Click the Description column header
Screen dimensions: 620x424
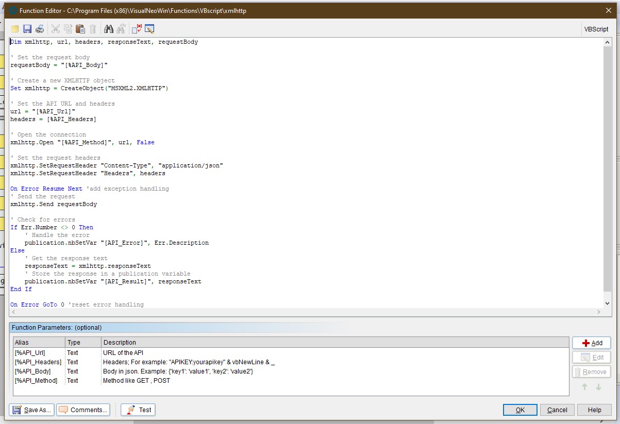tap(335, 342)
